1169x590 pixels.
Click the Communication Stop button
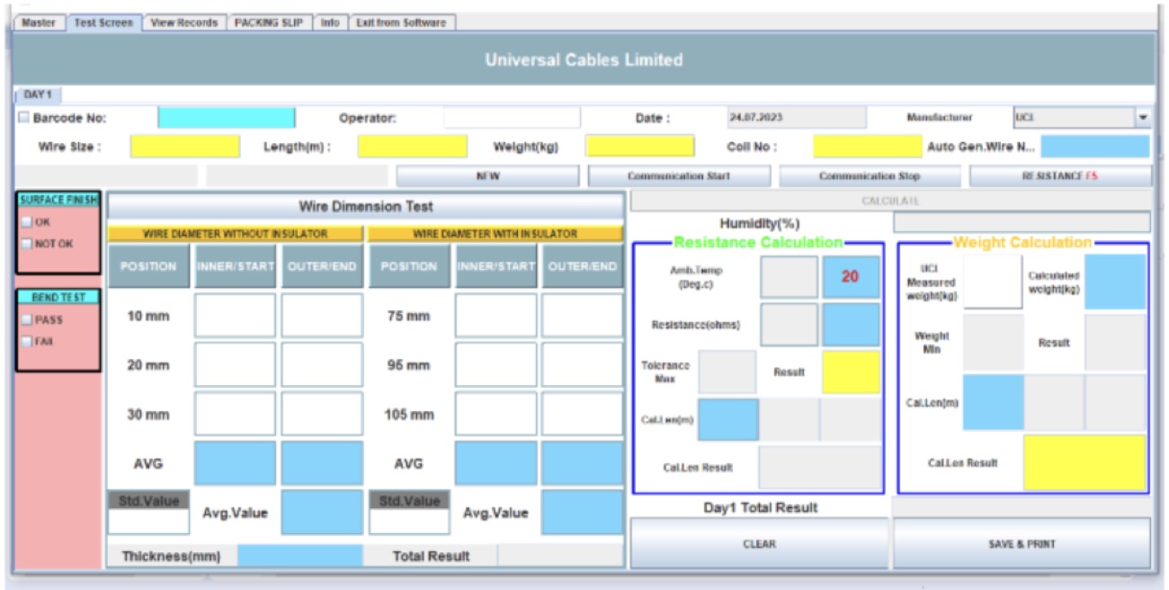point(870,176)
